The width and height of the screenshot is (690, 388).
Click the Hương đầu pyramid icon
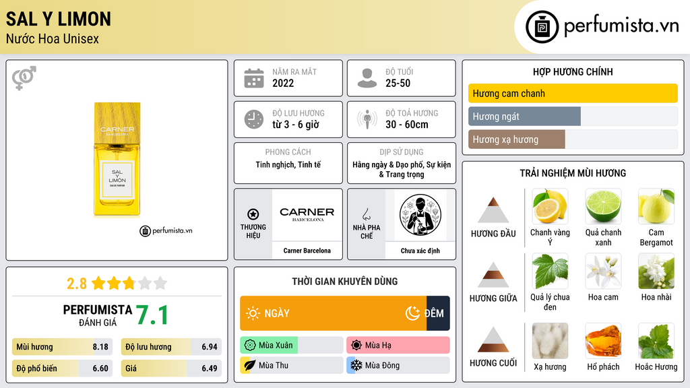pyautogui.click(x=493, y=210)
